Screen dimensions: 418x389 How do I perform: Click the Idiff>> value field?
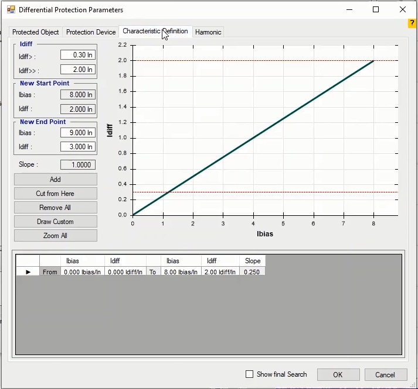pyautogui.click(x=77, y=70)
